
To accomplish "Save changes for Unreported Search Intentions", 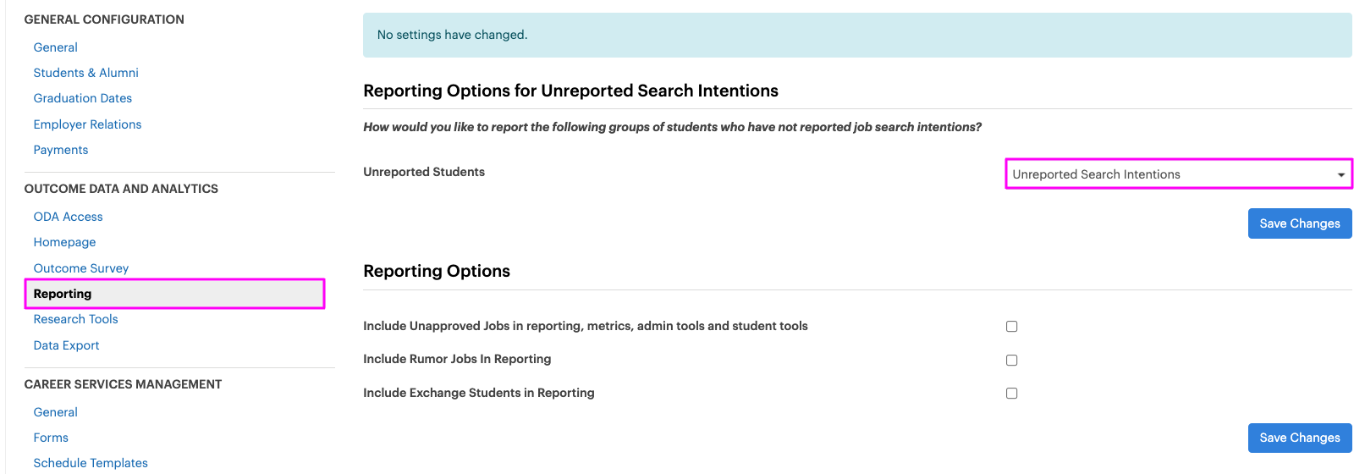I will click(1299, 223).
